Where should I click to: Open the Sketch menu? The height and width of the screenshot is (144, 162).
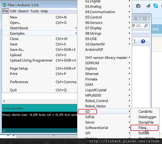(x=23, y=11)
